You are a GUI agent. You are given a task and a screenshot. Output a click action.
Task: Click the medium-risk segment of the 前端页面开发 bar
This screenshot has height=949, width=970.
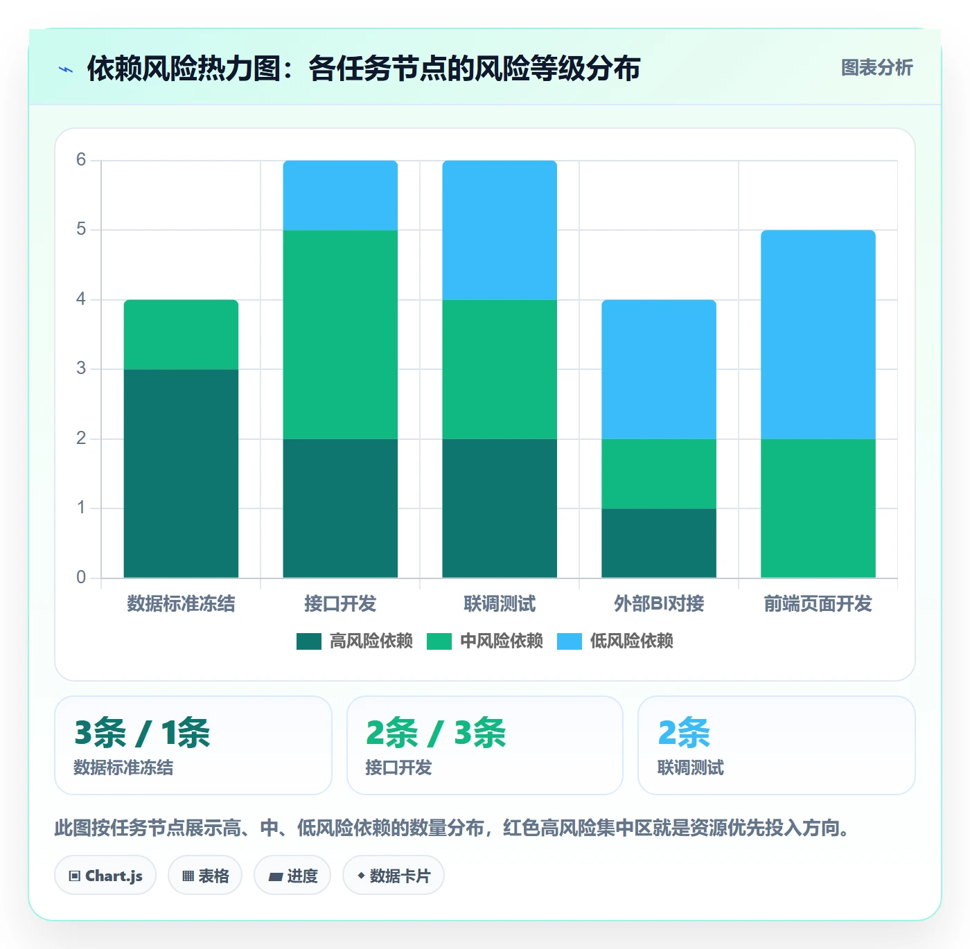(x=818, y=508)
